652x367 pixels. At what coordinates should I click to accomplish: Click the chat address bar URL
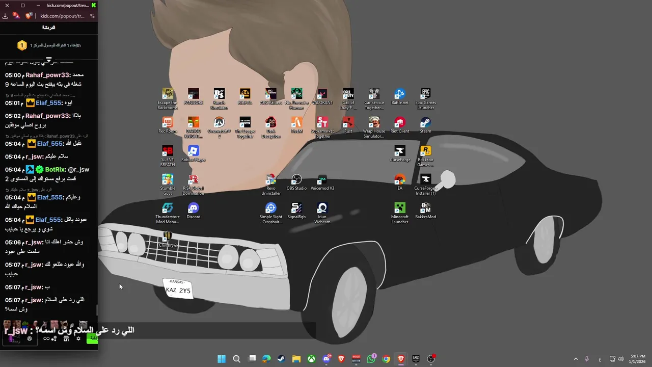click(62, 16)
